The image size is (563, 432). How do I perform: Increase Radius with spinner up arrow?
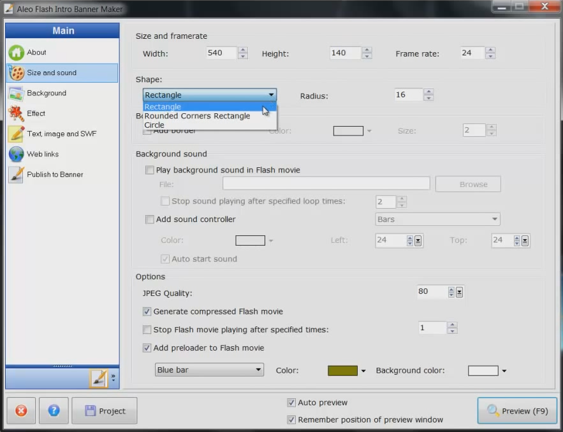point(428,92)
